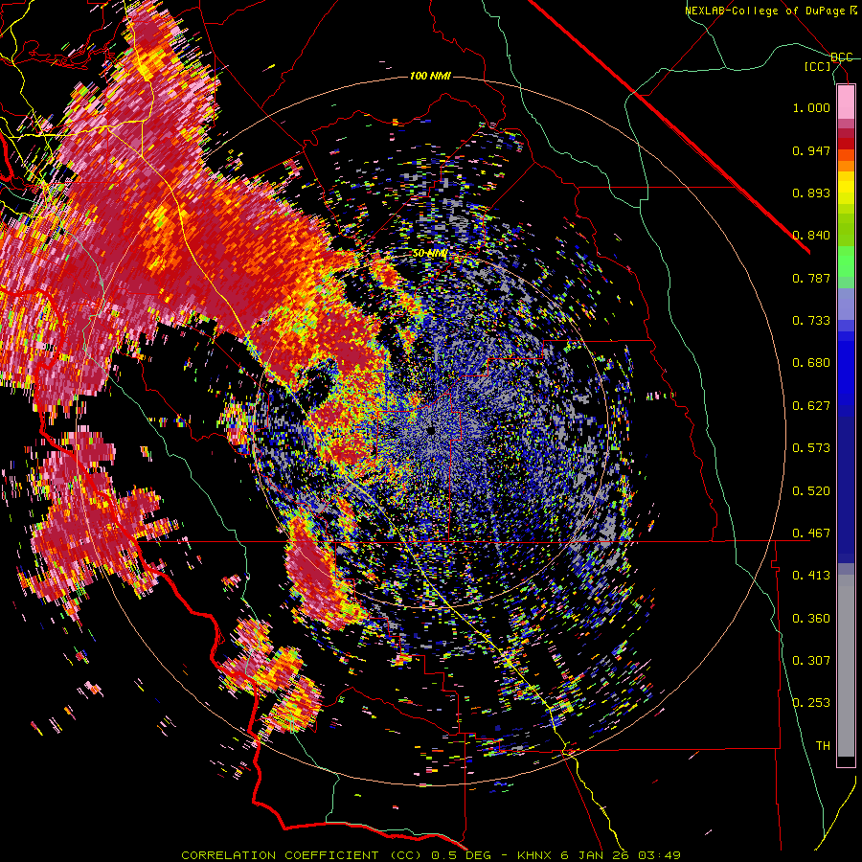Click the black radar site dot at center
Screen dimensions: 862x862
tap(431, 430)
